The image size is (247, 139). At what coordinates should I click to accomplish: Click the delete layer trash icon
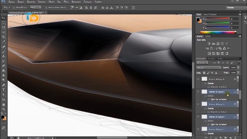pyautogui.click(x=235, y=138)
